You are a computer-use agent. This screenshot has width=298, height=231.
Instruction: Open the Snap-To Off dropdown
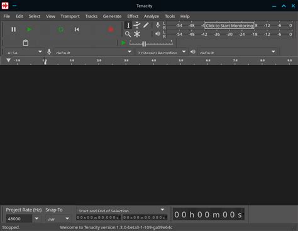click(x=58, y=219)
